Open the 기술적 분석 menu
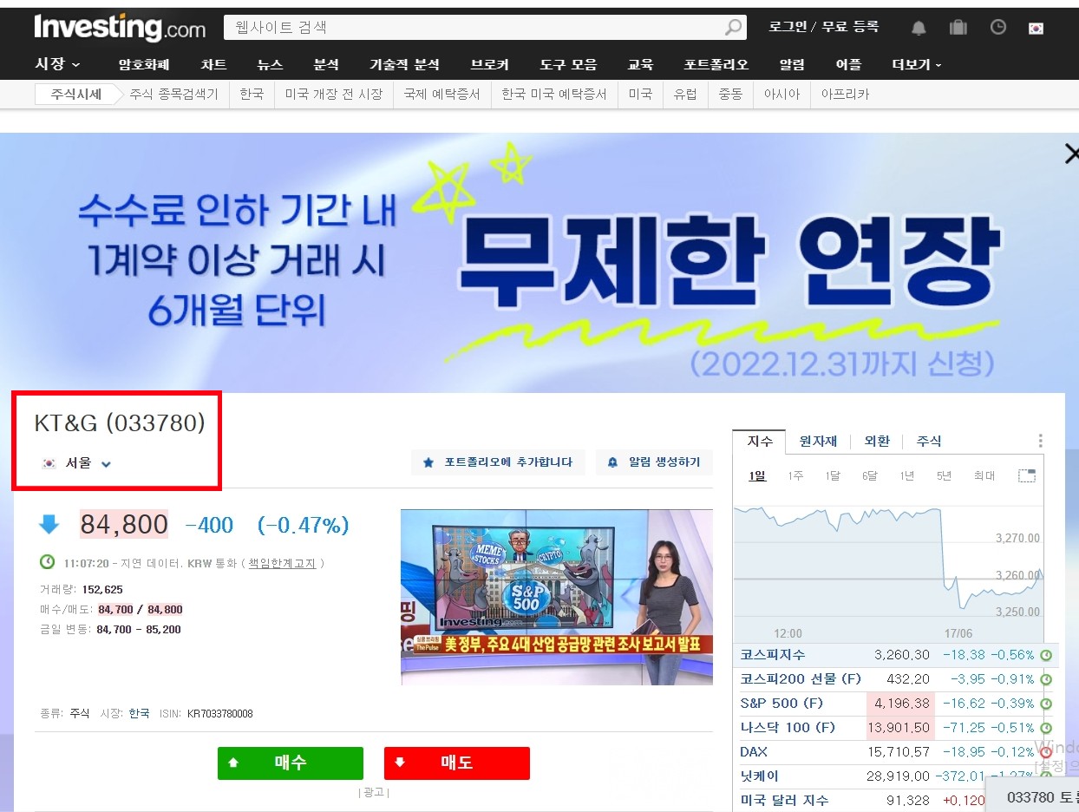1079x812 pixels. [404, 64]
